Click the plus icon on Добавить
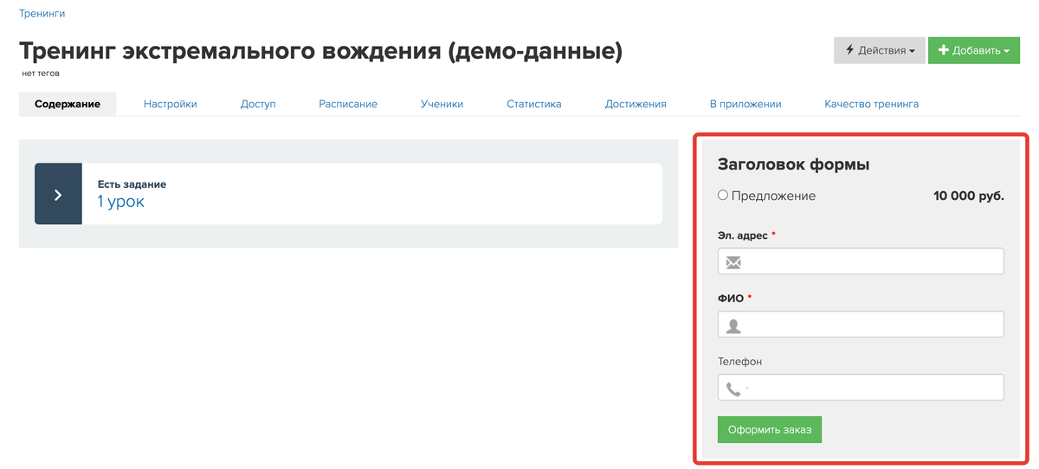Screen dimensions: 1039x469 (943, 50)
